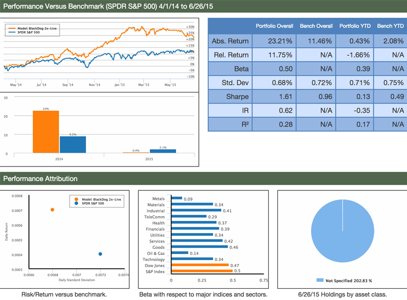Click the blue SPDR scatter plot point
The height and width of the screenshot is (300, 407).
(100, 254)
